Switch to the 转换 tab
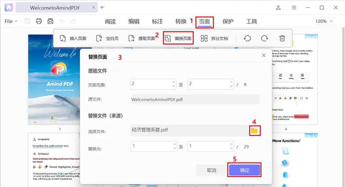Screen dimensions: 345x187 181,21
